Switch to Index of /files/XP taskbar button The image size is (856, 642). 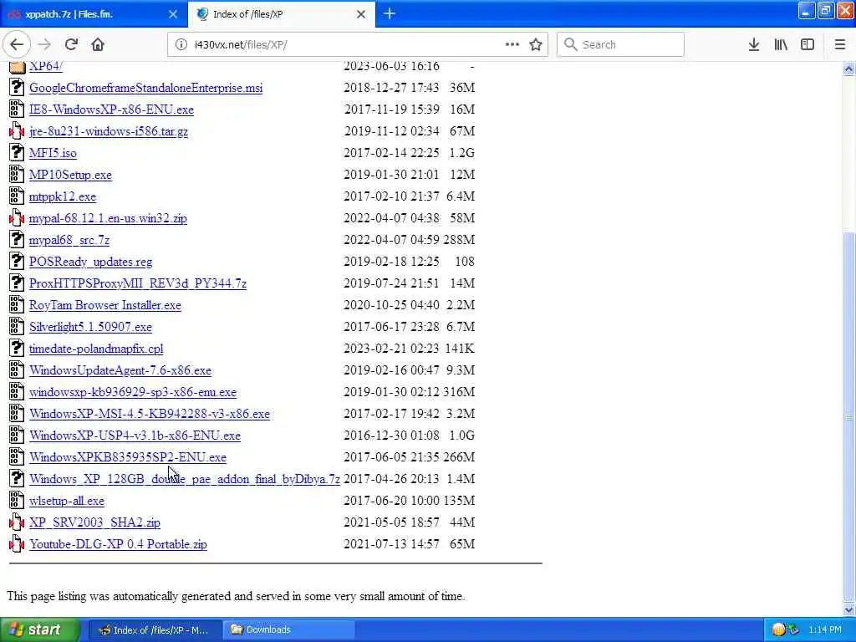155,630
